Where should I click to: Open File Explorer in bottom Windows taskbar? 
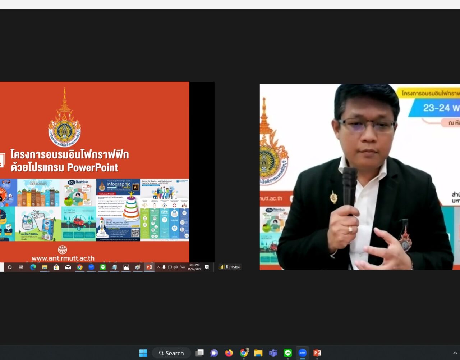(x=258, y=353)
